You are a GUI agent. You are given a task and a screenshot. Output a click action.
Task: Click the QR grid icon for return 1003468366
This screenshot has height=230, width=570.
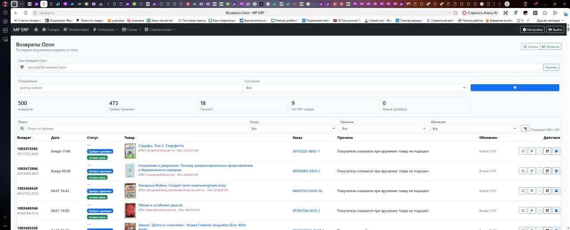548,210
